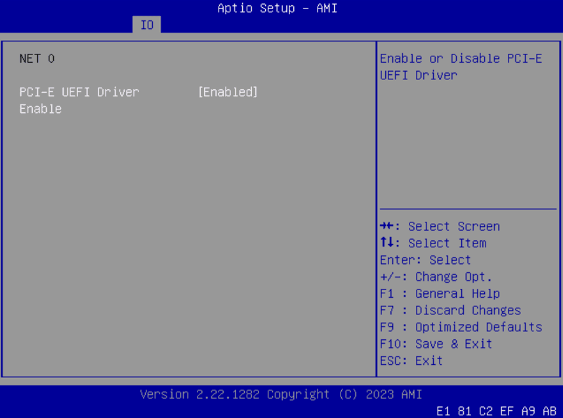Select the F1 General Help entry

point(440,293)
